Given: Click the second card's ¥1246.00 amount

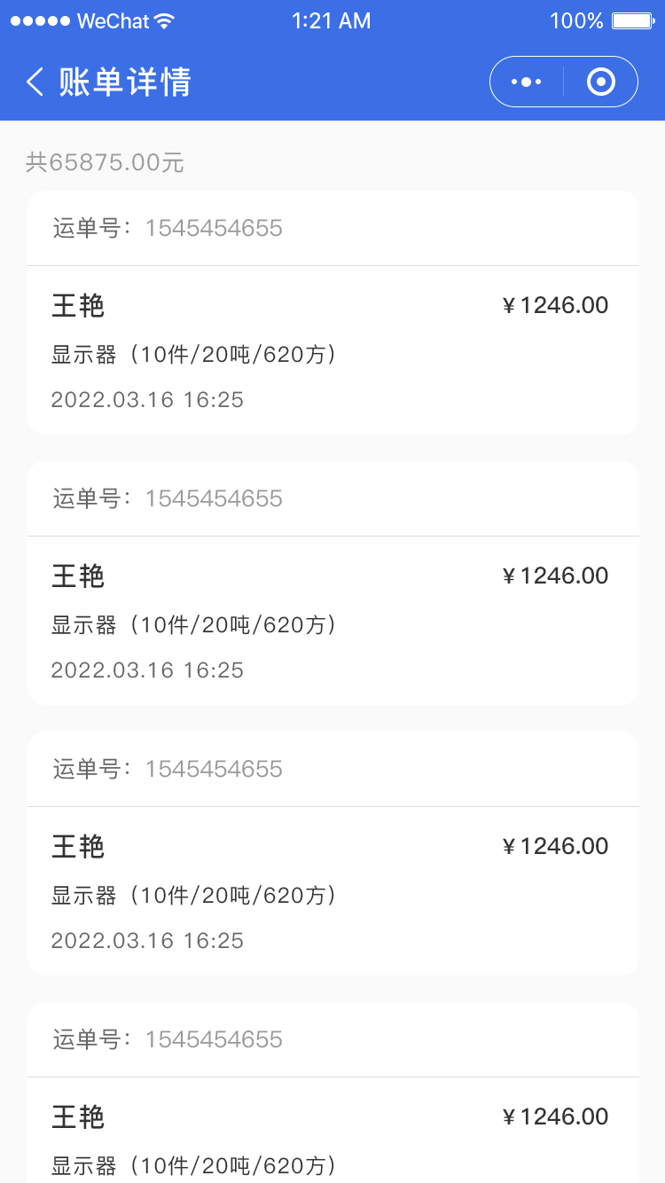Looking at the screenshot, I should pyautogui.click(x=556, y=576).
